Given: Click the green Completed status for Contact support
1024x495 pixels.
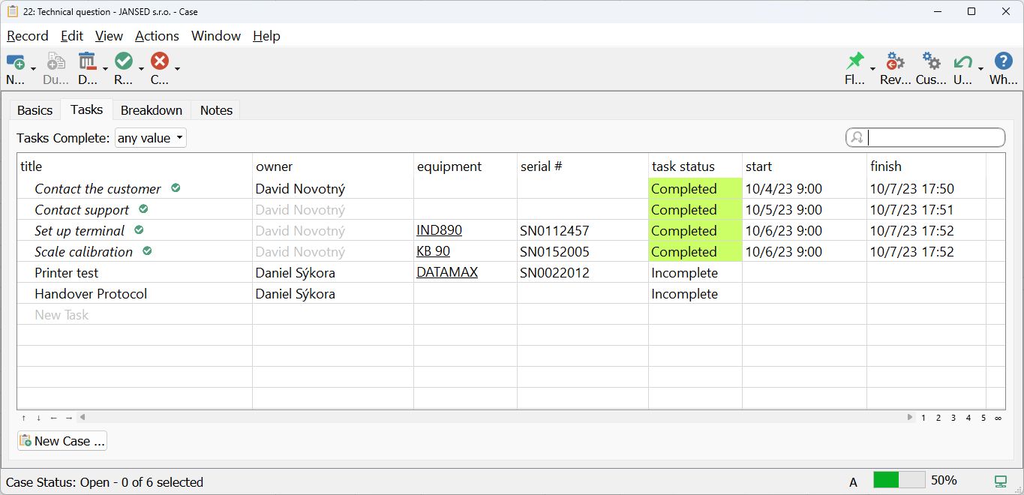Looking at the screenshot, I should coord(695,209).
